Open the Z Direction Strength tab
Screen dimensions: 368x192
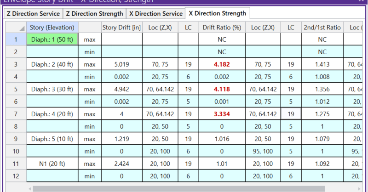(x=94, y=14)
